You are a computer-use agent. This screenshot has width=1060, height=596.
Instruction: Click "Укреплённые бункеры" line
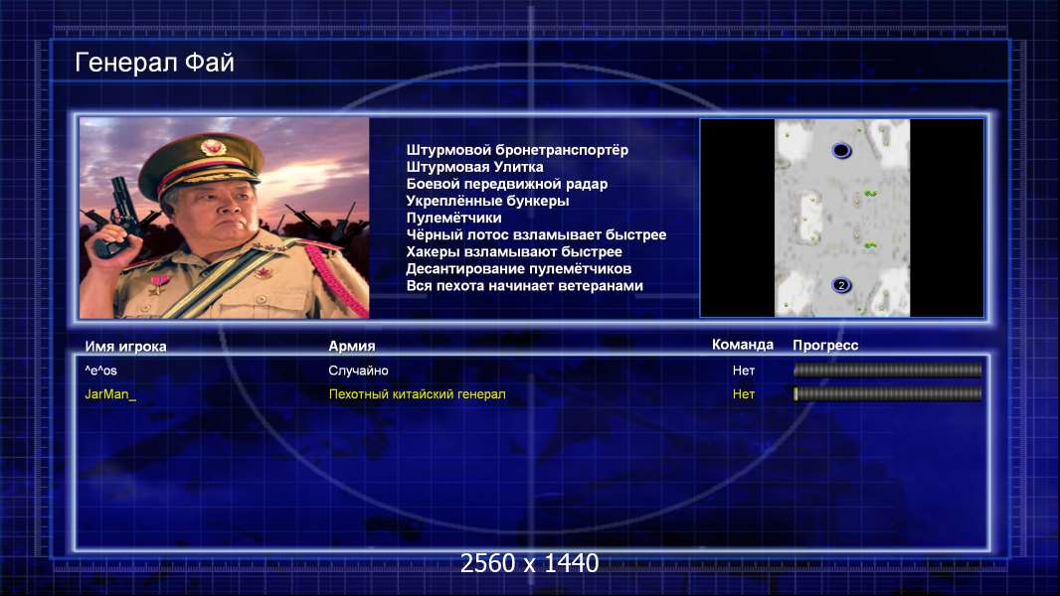[487, 201]
